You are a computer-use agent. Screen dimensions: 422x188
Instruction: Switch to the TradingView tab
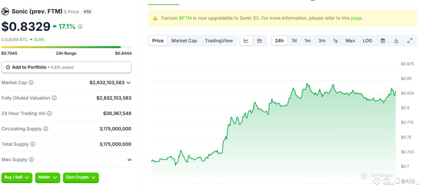(219, 41)
